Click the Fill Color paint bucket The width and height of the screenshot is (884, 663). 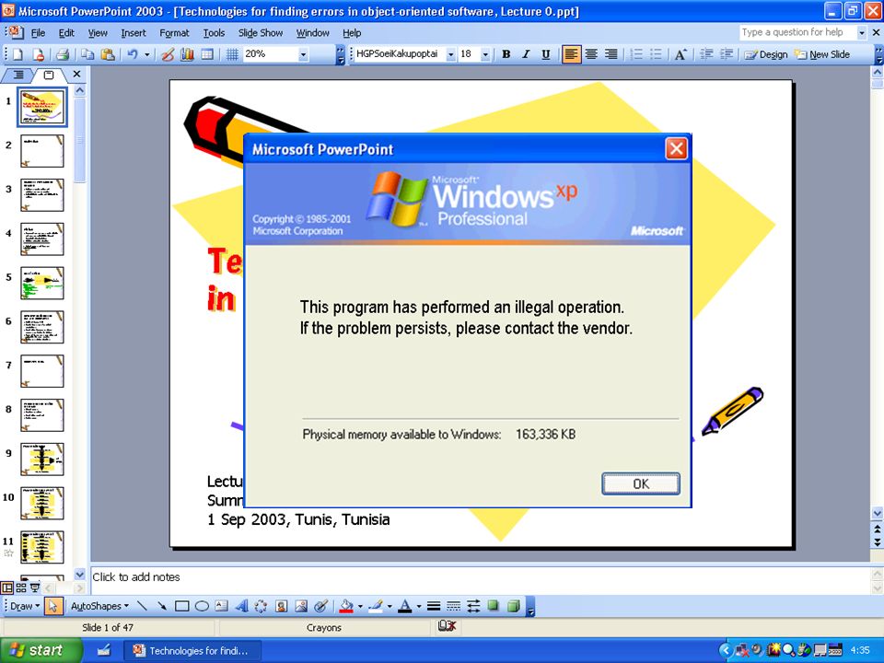[x=346, y=606]
